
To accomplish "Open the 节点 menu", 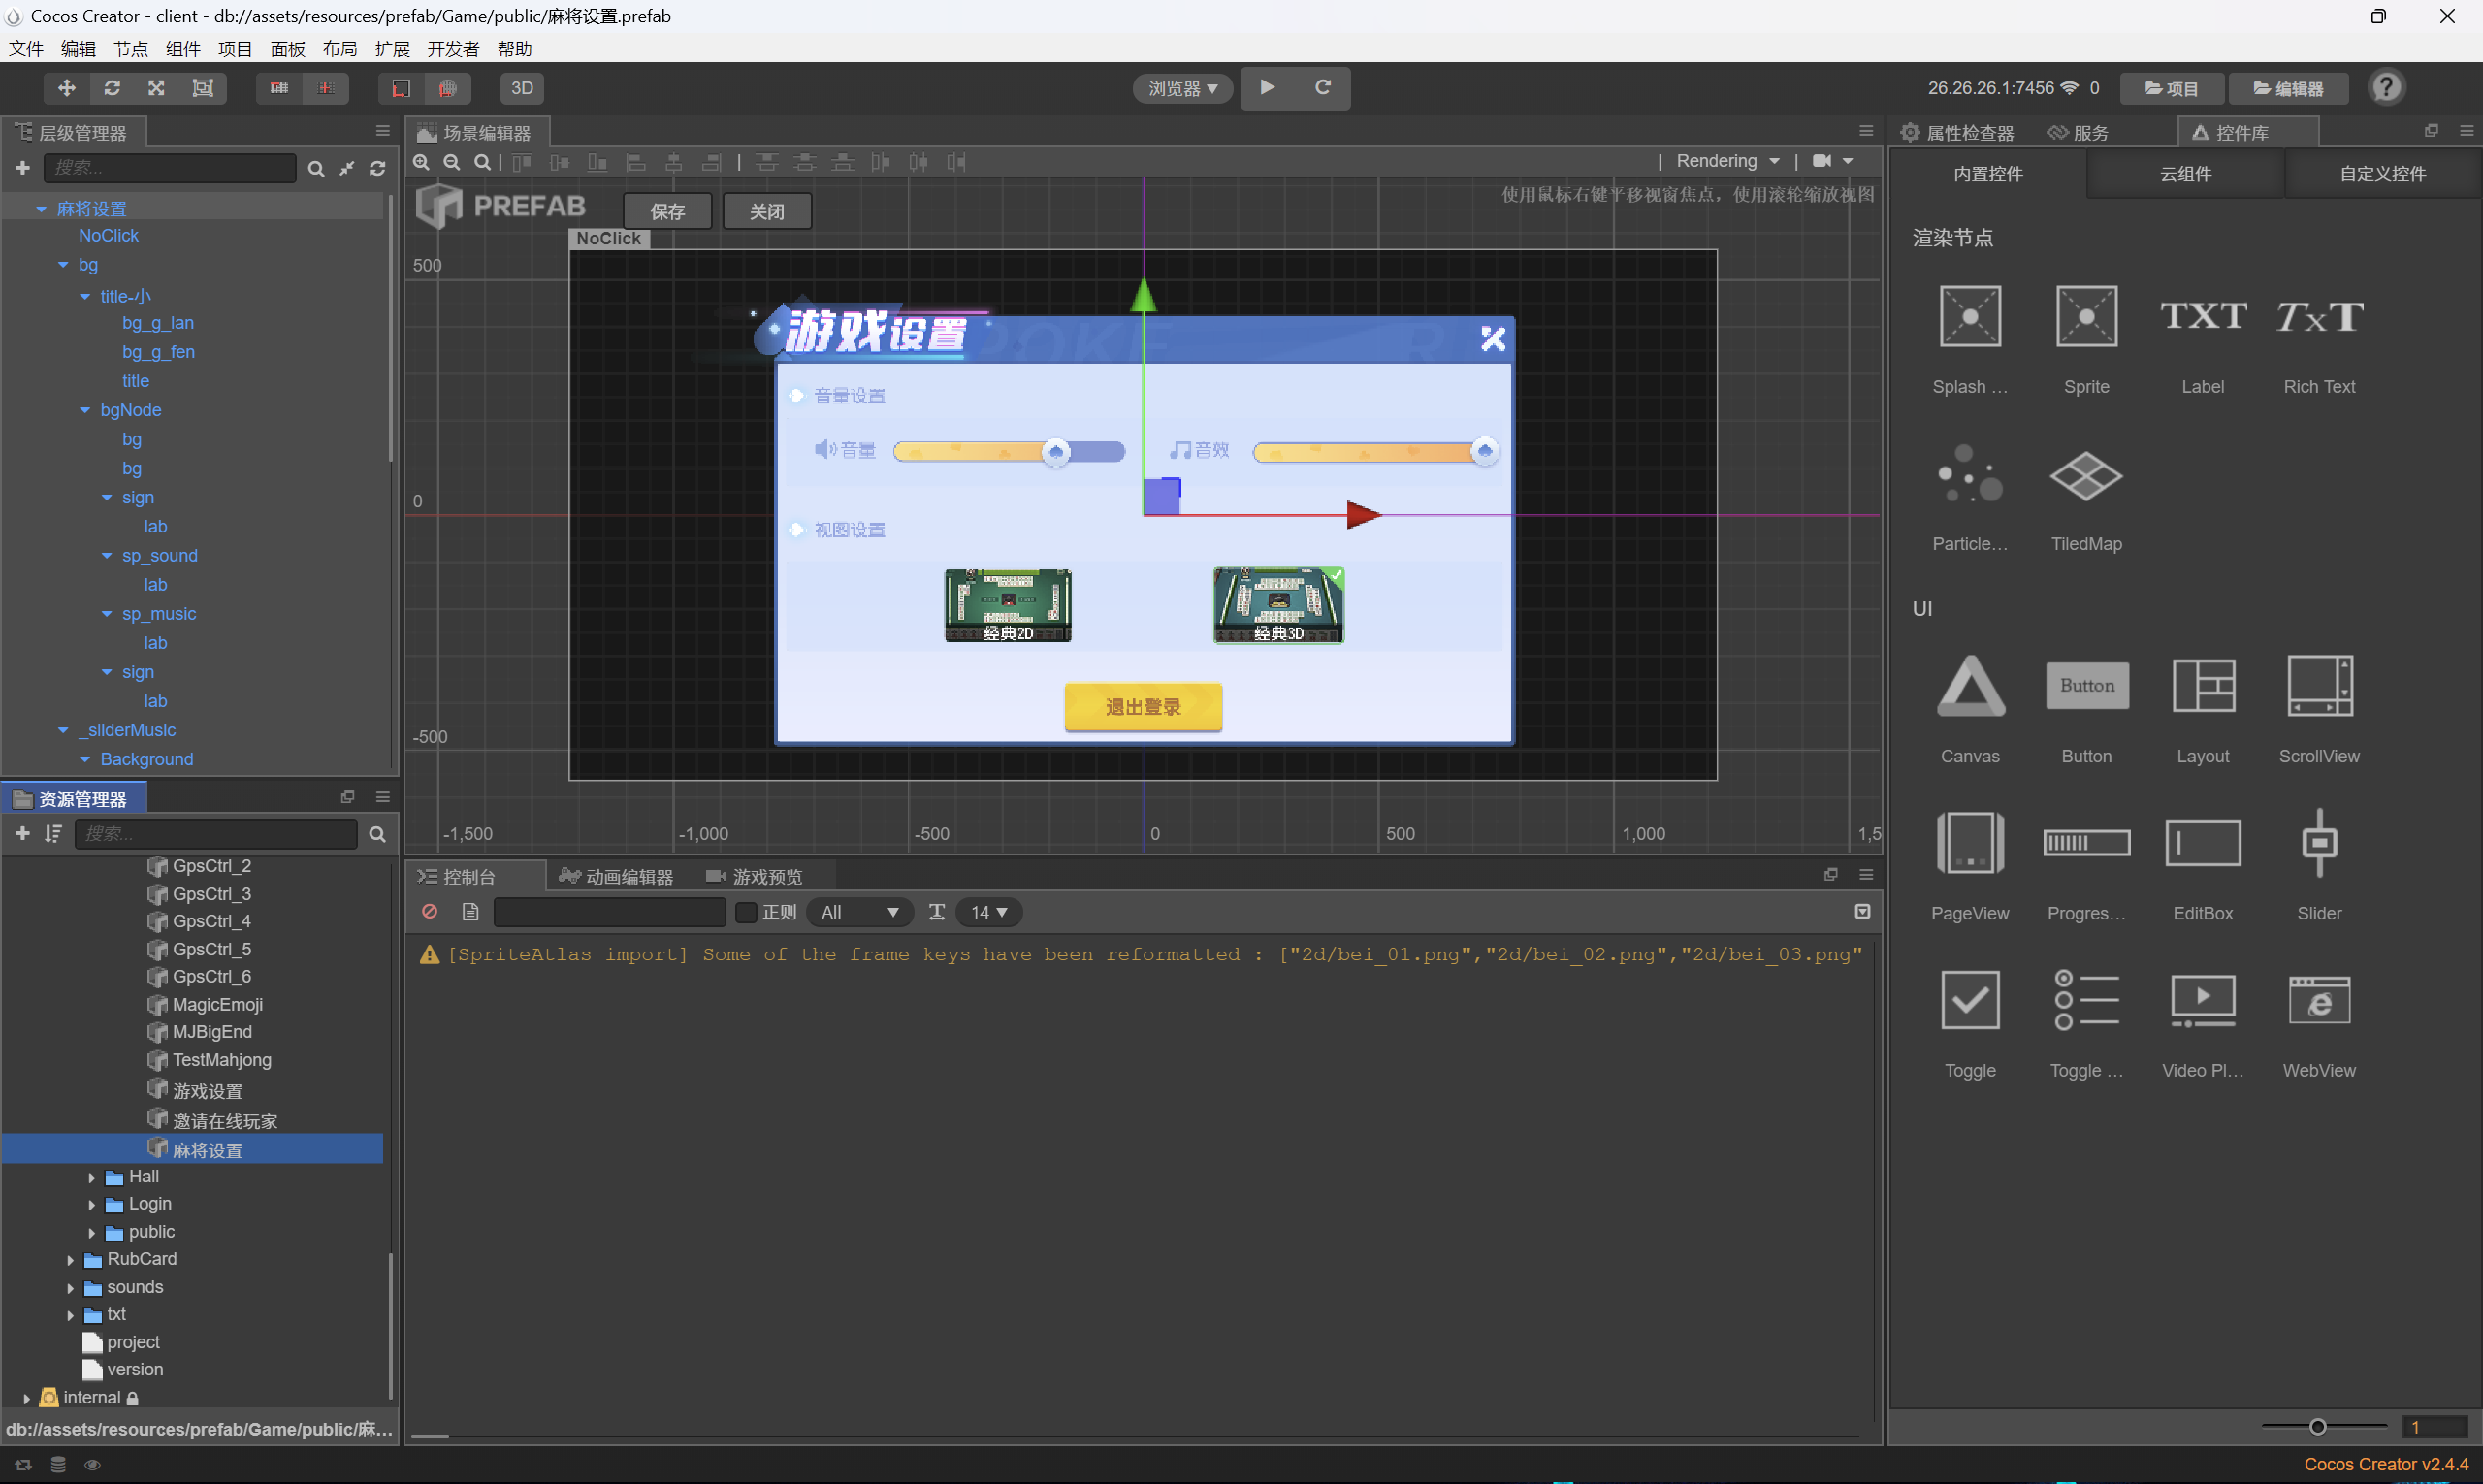I will pyautogui.click(x=130, y=49).
